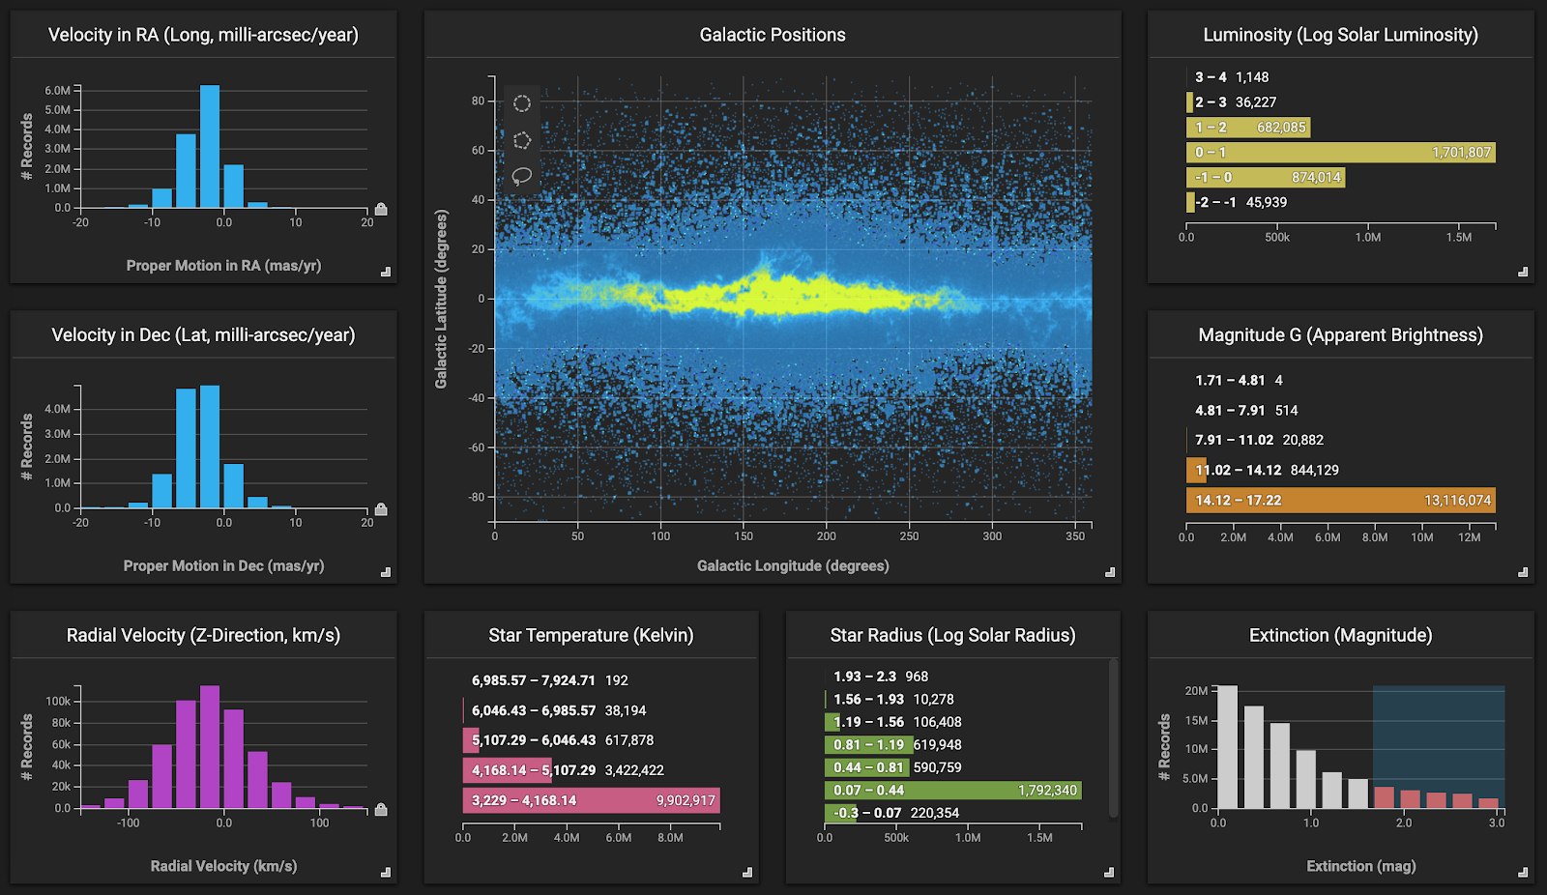Toggle the lock icon on Velocity in RA chart
Viewport: 1547px width, 895px height.
click(381, 209)
